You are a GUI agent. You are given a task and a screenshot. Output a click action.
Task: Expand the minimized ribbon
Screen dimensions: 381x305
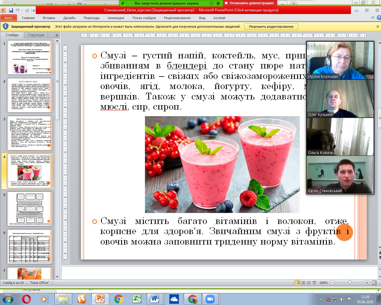(373, 18)
